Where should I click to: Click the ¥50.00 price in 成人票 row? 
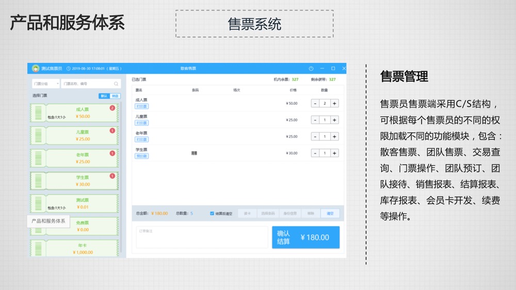292,103
